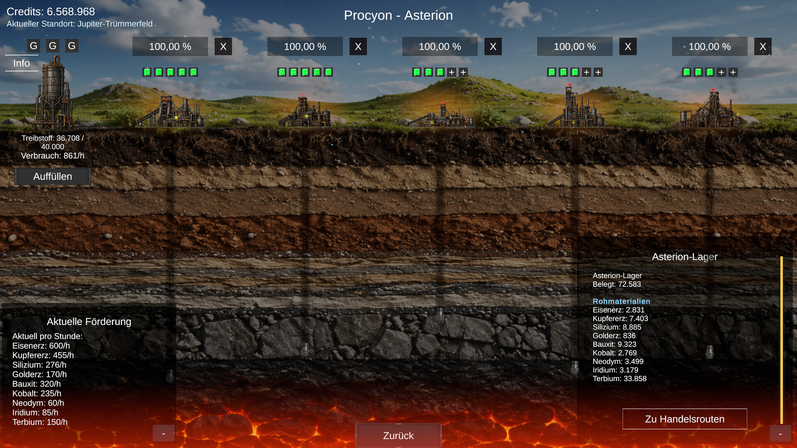
Task: Add fourth upgrade slot on fourth mine
Action: pyautogui.click(x=587, y=72)
